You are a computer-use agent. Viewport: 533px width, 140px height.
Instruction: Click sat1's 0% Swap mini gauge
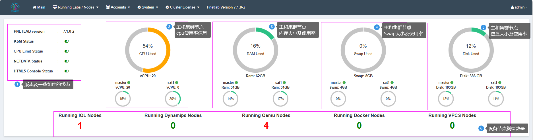[x=388, y=99]
